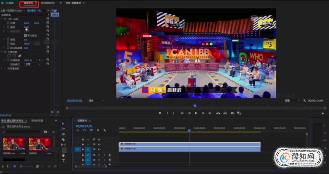Switch to the 媒体浏览器 tab
329x174 pixels.
[37, 120]
